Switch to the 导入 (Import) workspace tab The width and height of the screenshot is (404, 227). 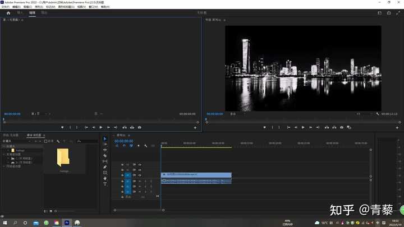[20, 12]
